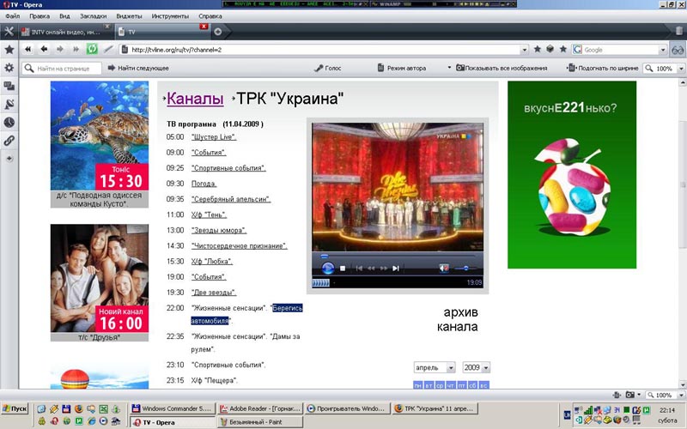Open the 'Шустер Live' program link

tap(214, 137)
